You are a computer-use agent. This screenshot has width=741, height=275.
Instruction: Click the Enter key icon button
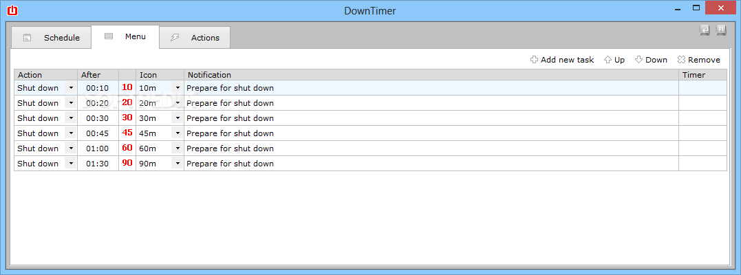tap(704, 30)
